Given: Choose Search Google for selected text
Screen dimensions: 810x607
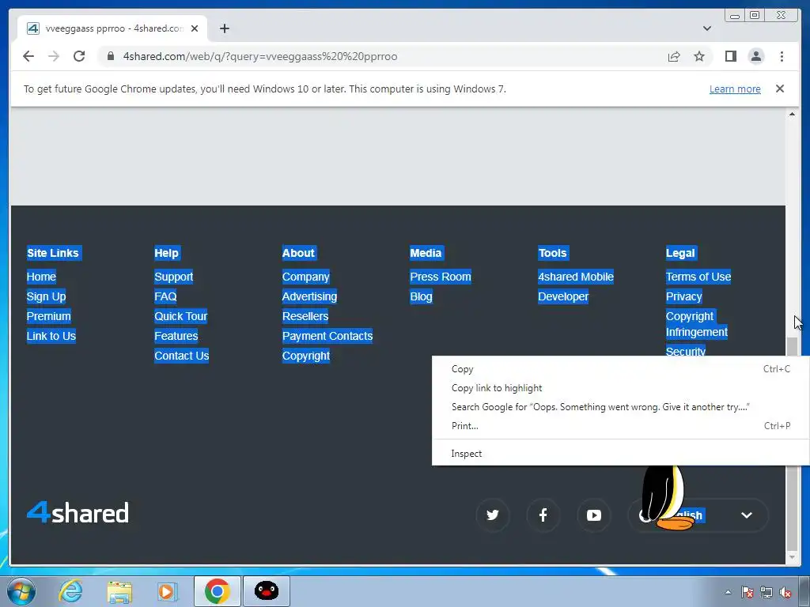Looking at the screenshot, I should coord(620,407).
